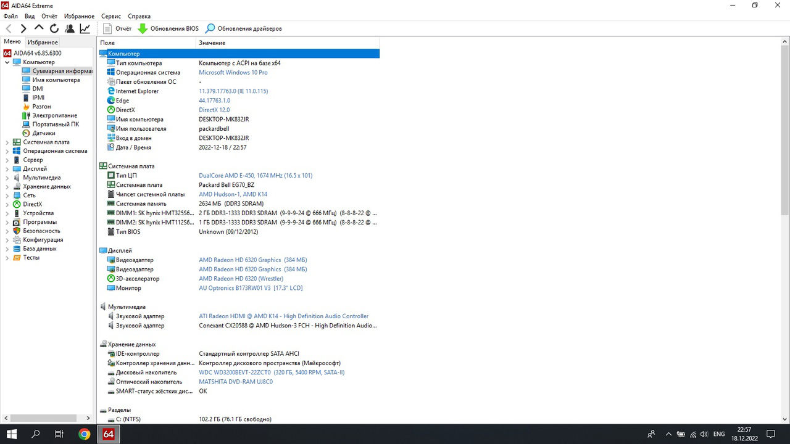This screenshot has width=790, height=444.
Task: Open the graph toolbar icon
Action: [x=85, y=28]
